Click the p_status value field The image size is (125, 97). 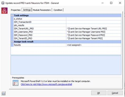pos(94,19)
